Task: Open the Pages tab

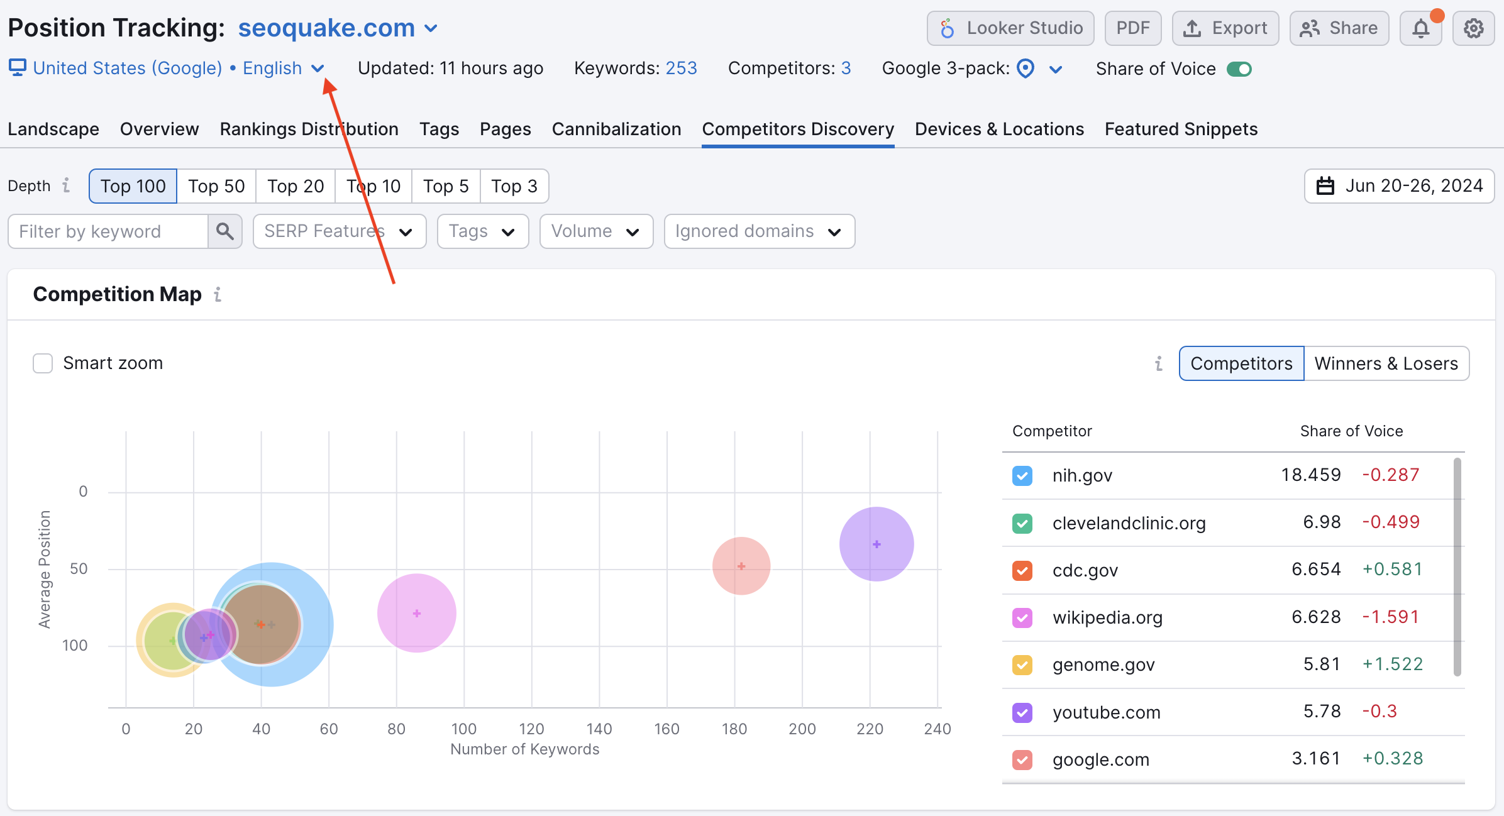Action: 506,129
